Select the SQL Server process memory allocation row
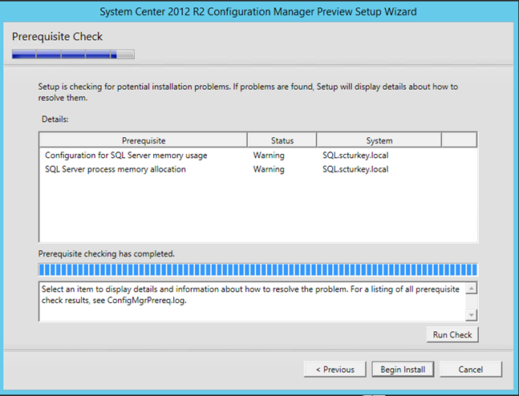Image resolution: width=519 pixels, height=396 pixels. pyautogui.click(x=258, y=169)
